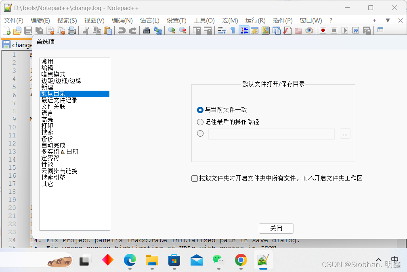Zoom out using the magnifier minus icon
Screen dimensions: 407x272
point(183,31)
